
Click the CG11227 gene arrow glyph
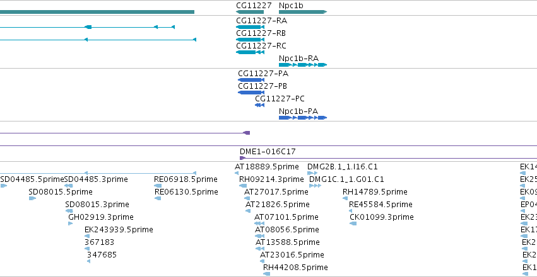point(250,12)
